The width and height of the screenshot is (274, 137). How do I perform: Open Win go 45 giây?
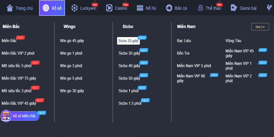(x=72, y=41)
